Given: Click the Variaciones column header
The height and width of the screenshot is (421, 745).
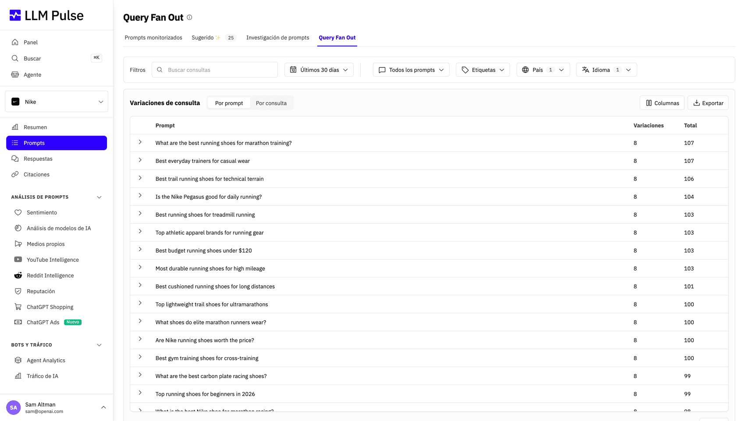Looking at the screenshot, I should pyautogui.click(x=649, y=125).
